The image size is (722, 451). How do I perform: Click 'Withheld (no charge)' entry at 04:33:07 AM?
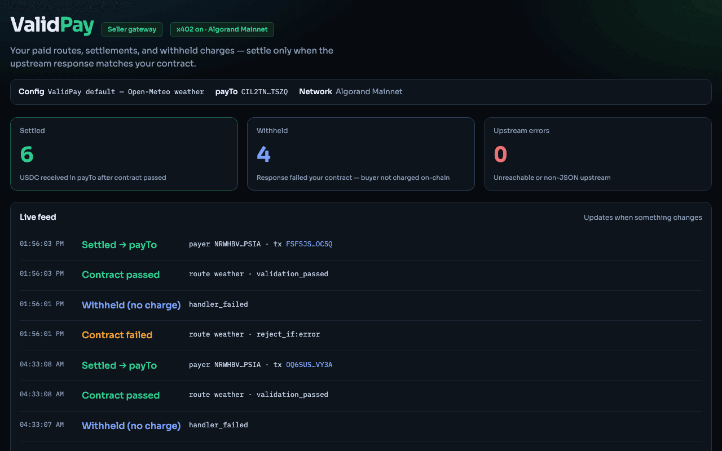(131, 426)
